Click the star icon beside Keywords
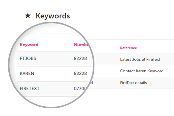Image resolution: width=174 pixels, height=116 pixels. [28, 16]
